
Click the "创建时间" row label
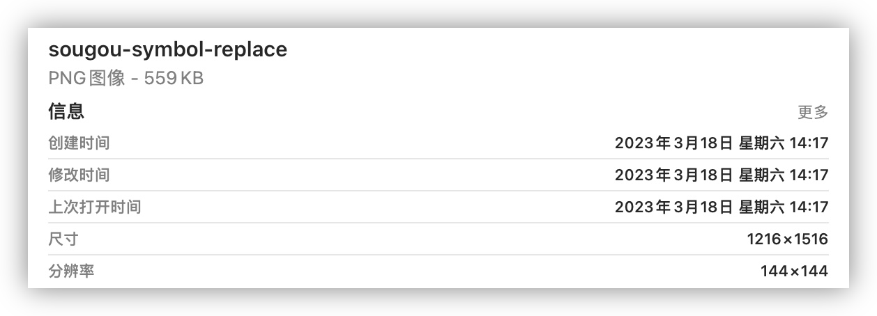click(x=79, y=143)
